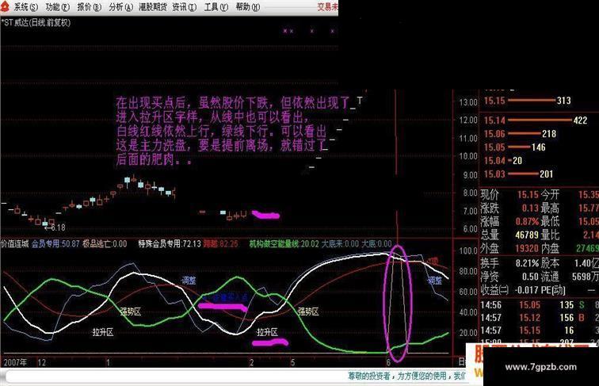The height and width of the screenshot is (386, 599).
Task: Click the 涨幅 value 0.87%
Action: [x=527, y=222]
